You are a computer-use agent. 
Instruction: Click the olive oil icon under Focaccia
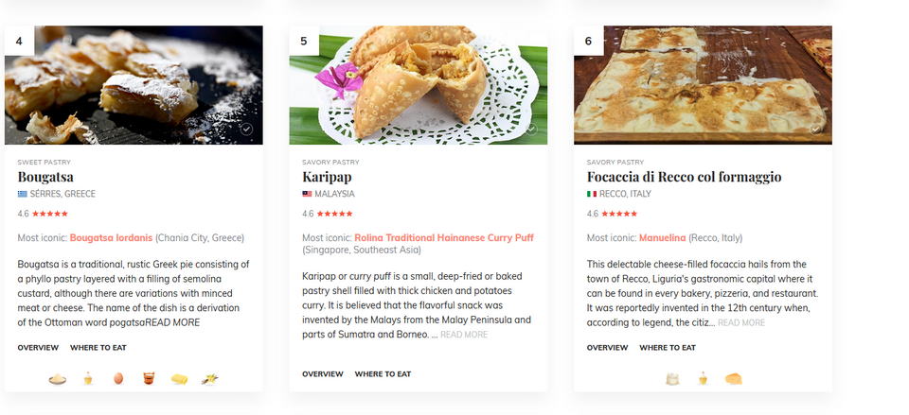[703, 378]
